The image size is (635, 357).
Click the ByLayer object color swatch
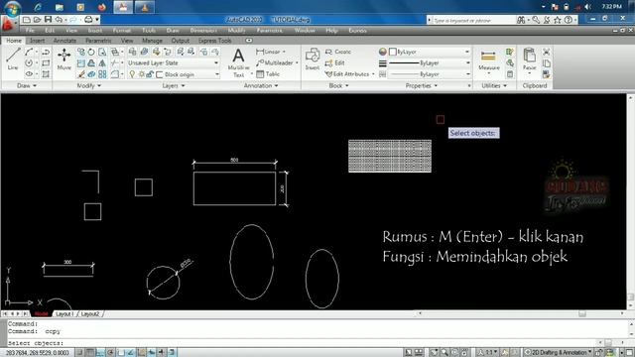point(393,52)
